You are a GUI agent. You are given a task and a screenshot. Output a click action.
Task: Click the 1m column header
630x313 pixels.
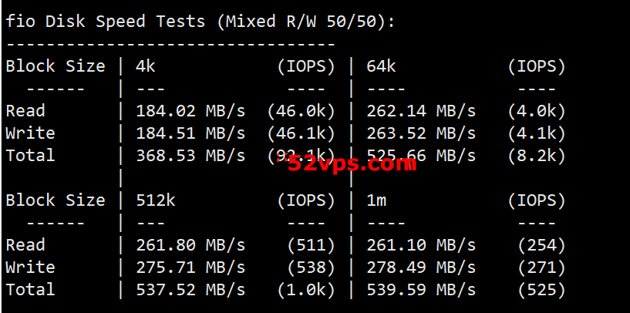376,200
